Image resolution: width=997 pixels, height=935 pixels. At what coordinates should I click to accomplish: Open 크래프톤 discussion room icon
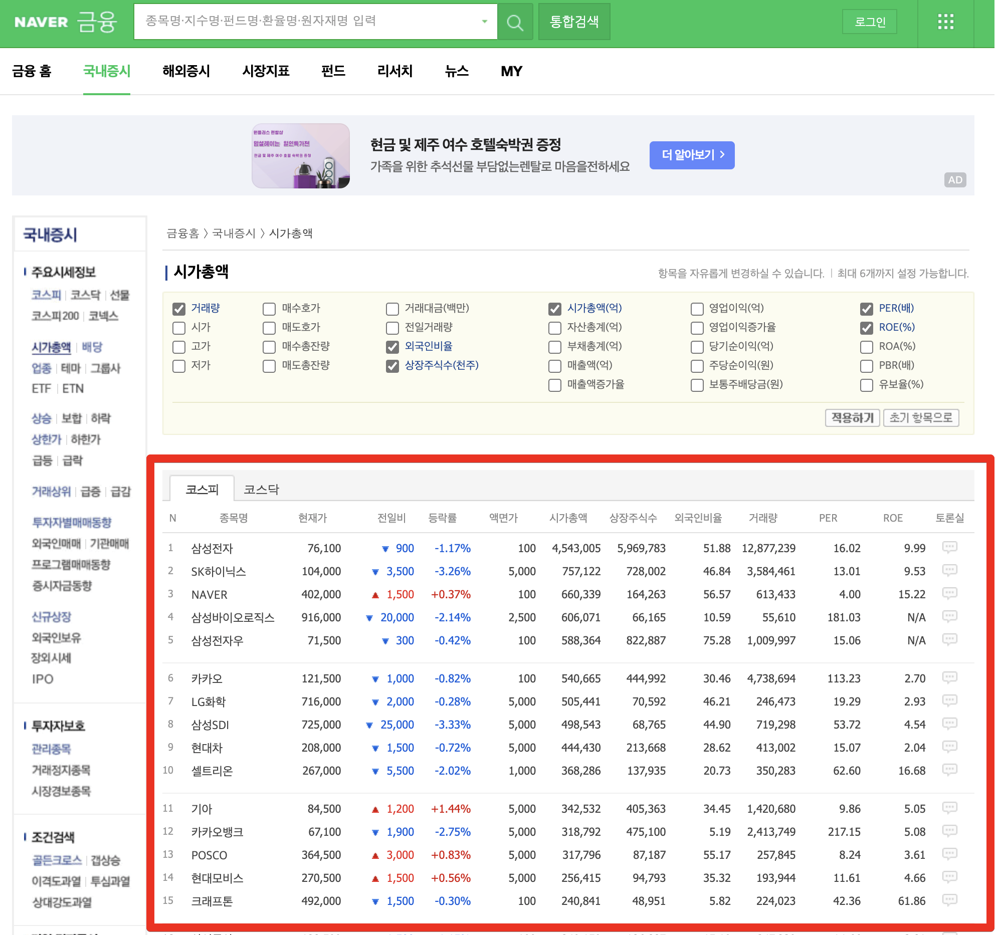click(949, 900)
